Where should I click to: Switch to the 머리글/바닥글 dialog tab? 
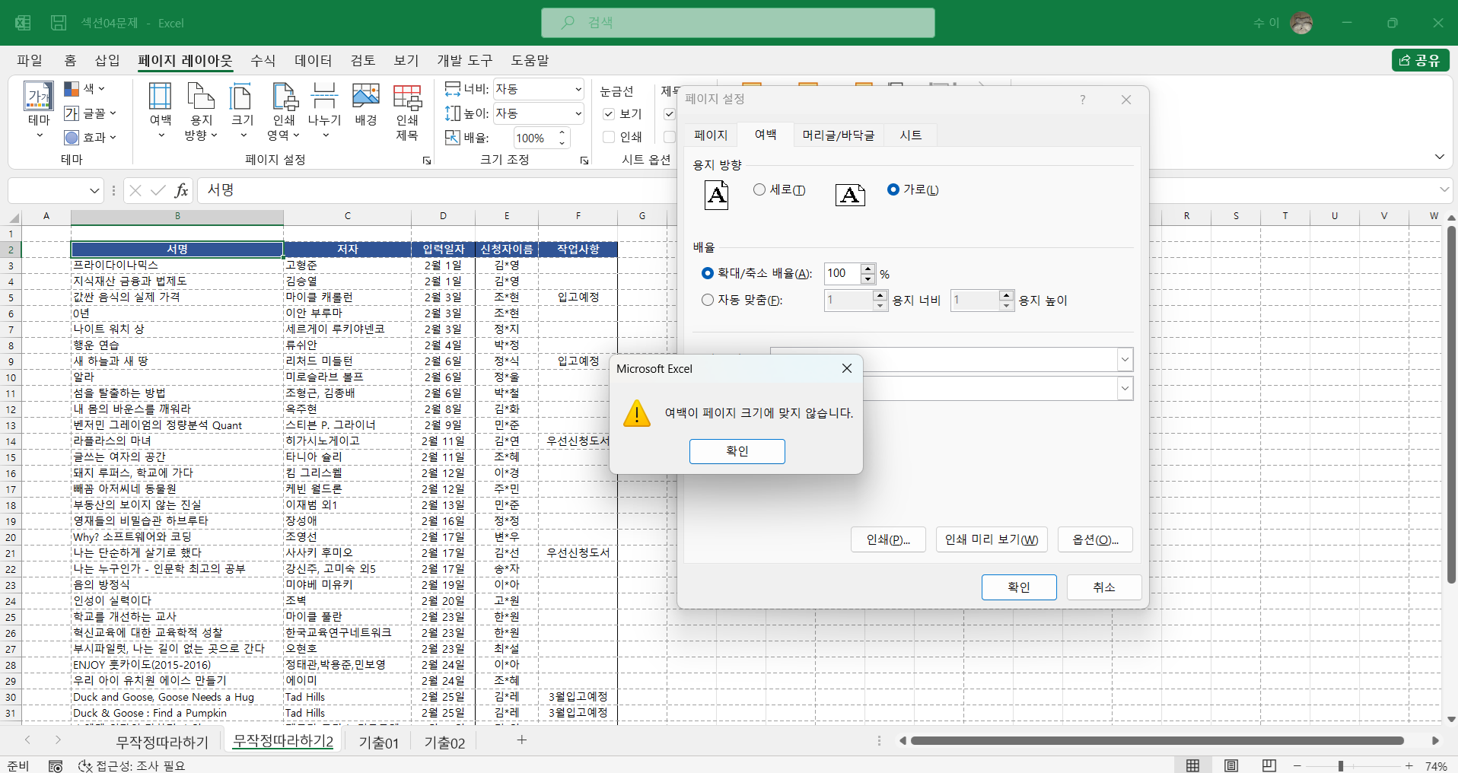click(839, 135)
